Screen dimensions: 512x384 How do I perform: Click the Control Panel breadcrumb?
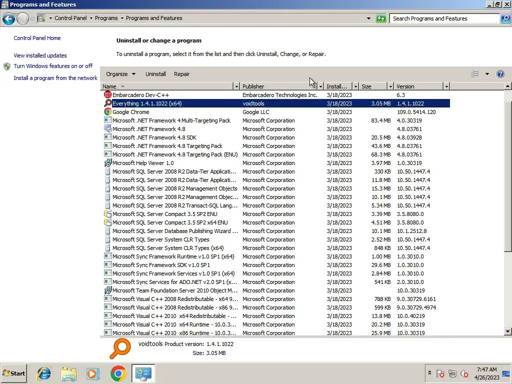click(70, 18)
